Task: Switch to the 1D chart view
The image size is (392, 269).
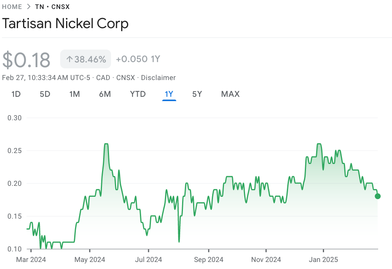Action: click(16, 94)
